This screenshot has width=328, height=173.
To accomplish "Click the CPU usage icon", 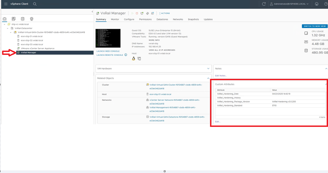I will [x=306, y=33].
